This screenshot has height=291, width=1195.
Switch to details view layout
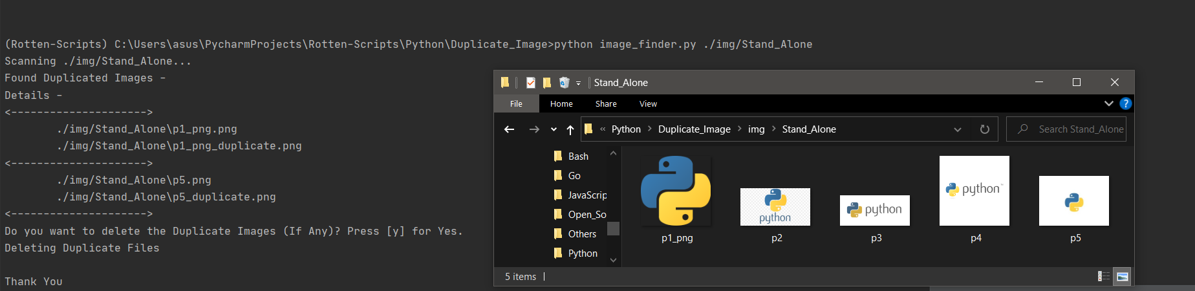pos(1104,277)
